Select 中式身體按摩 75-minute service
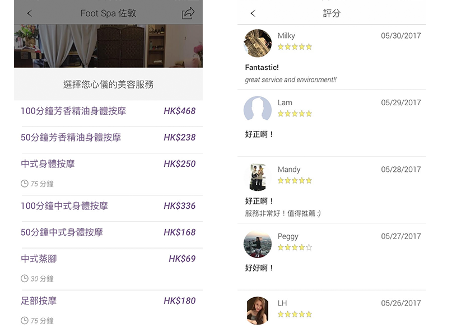 coord(108,164)
